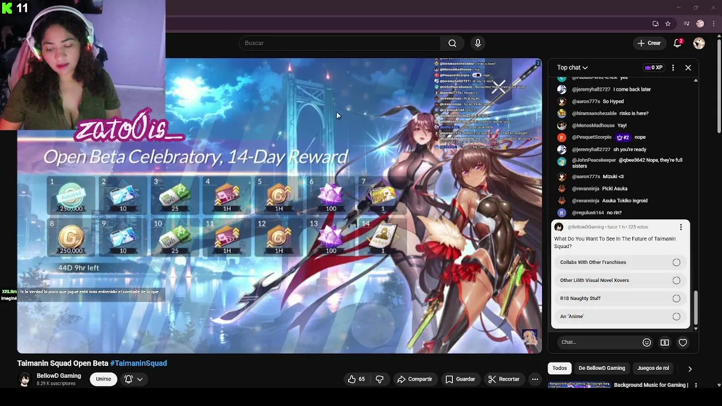Save the video with Guardar

(460, 379)
